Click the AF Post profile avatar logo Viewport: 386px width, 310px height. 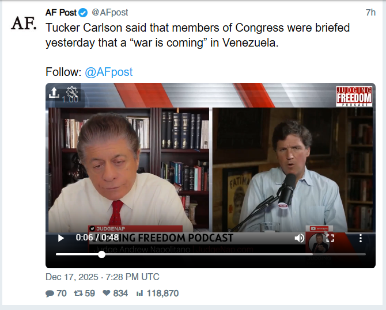click(24, 24)
